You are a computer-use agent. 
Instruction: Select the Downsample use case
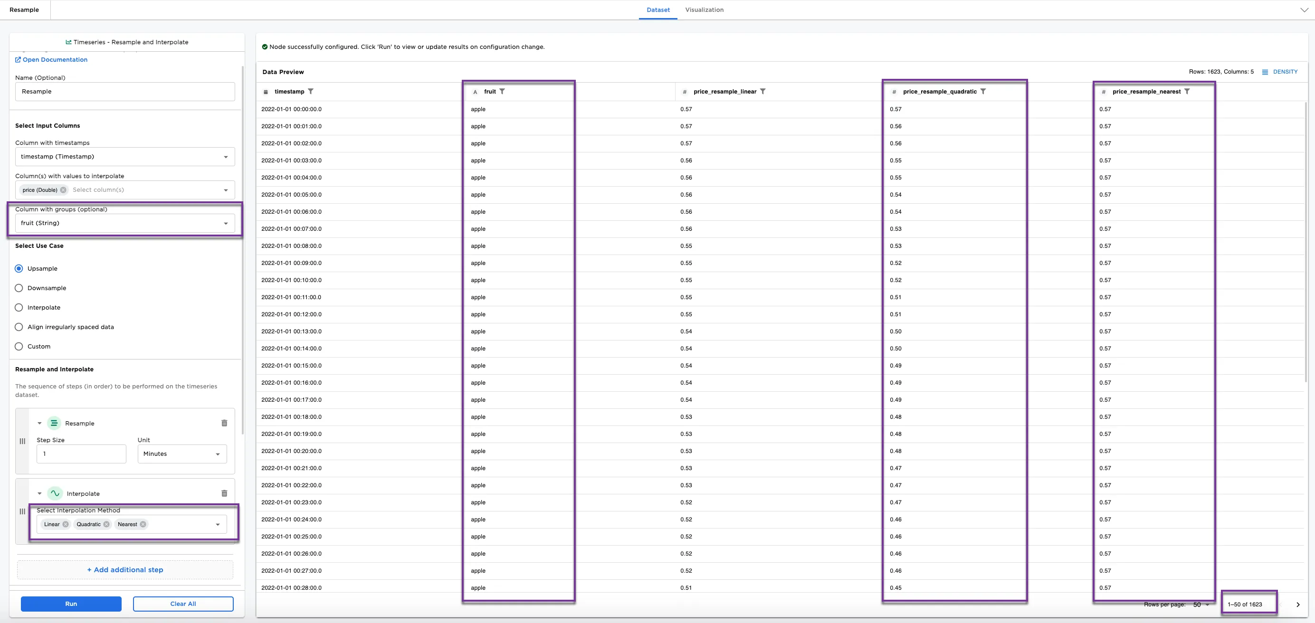[19, 288]
